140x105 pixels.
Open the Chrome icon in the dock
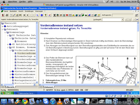pyautogui.click(x=25, y=101)
